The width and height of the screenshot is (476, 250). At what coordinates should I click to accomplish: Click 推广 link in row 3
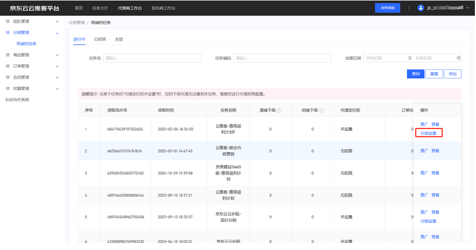424,173
